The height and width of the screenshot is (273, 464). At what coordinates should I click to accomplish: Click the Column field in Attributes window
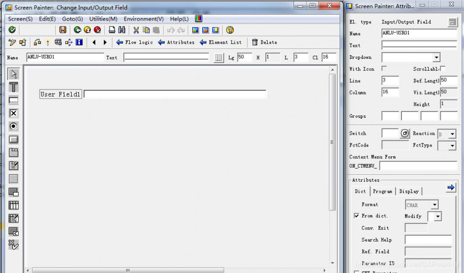tap(390, 92)
